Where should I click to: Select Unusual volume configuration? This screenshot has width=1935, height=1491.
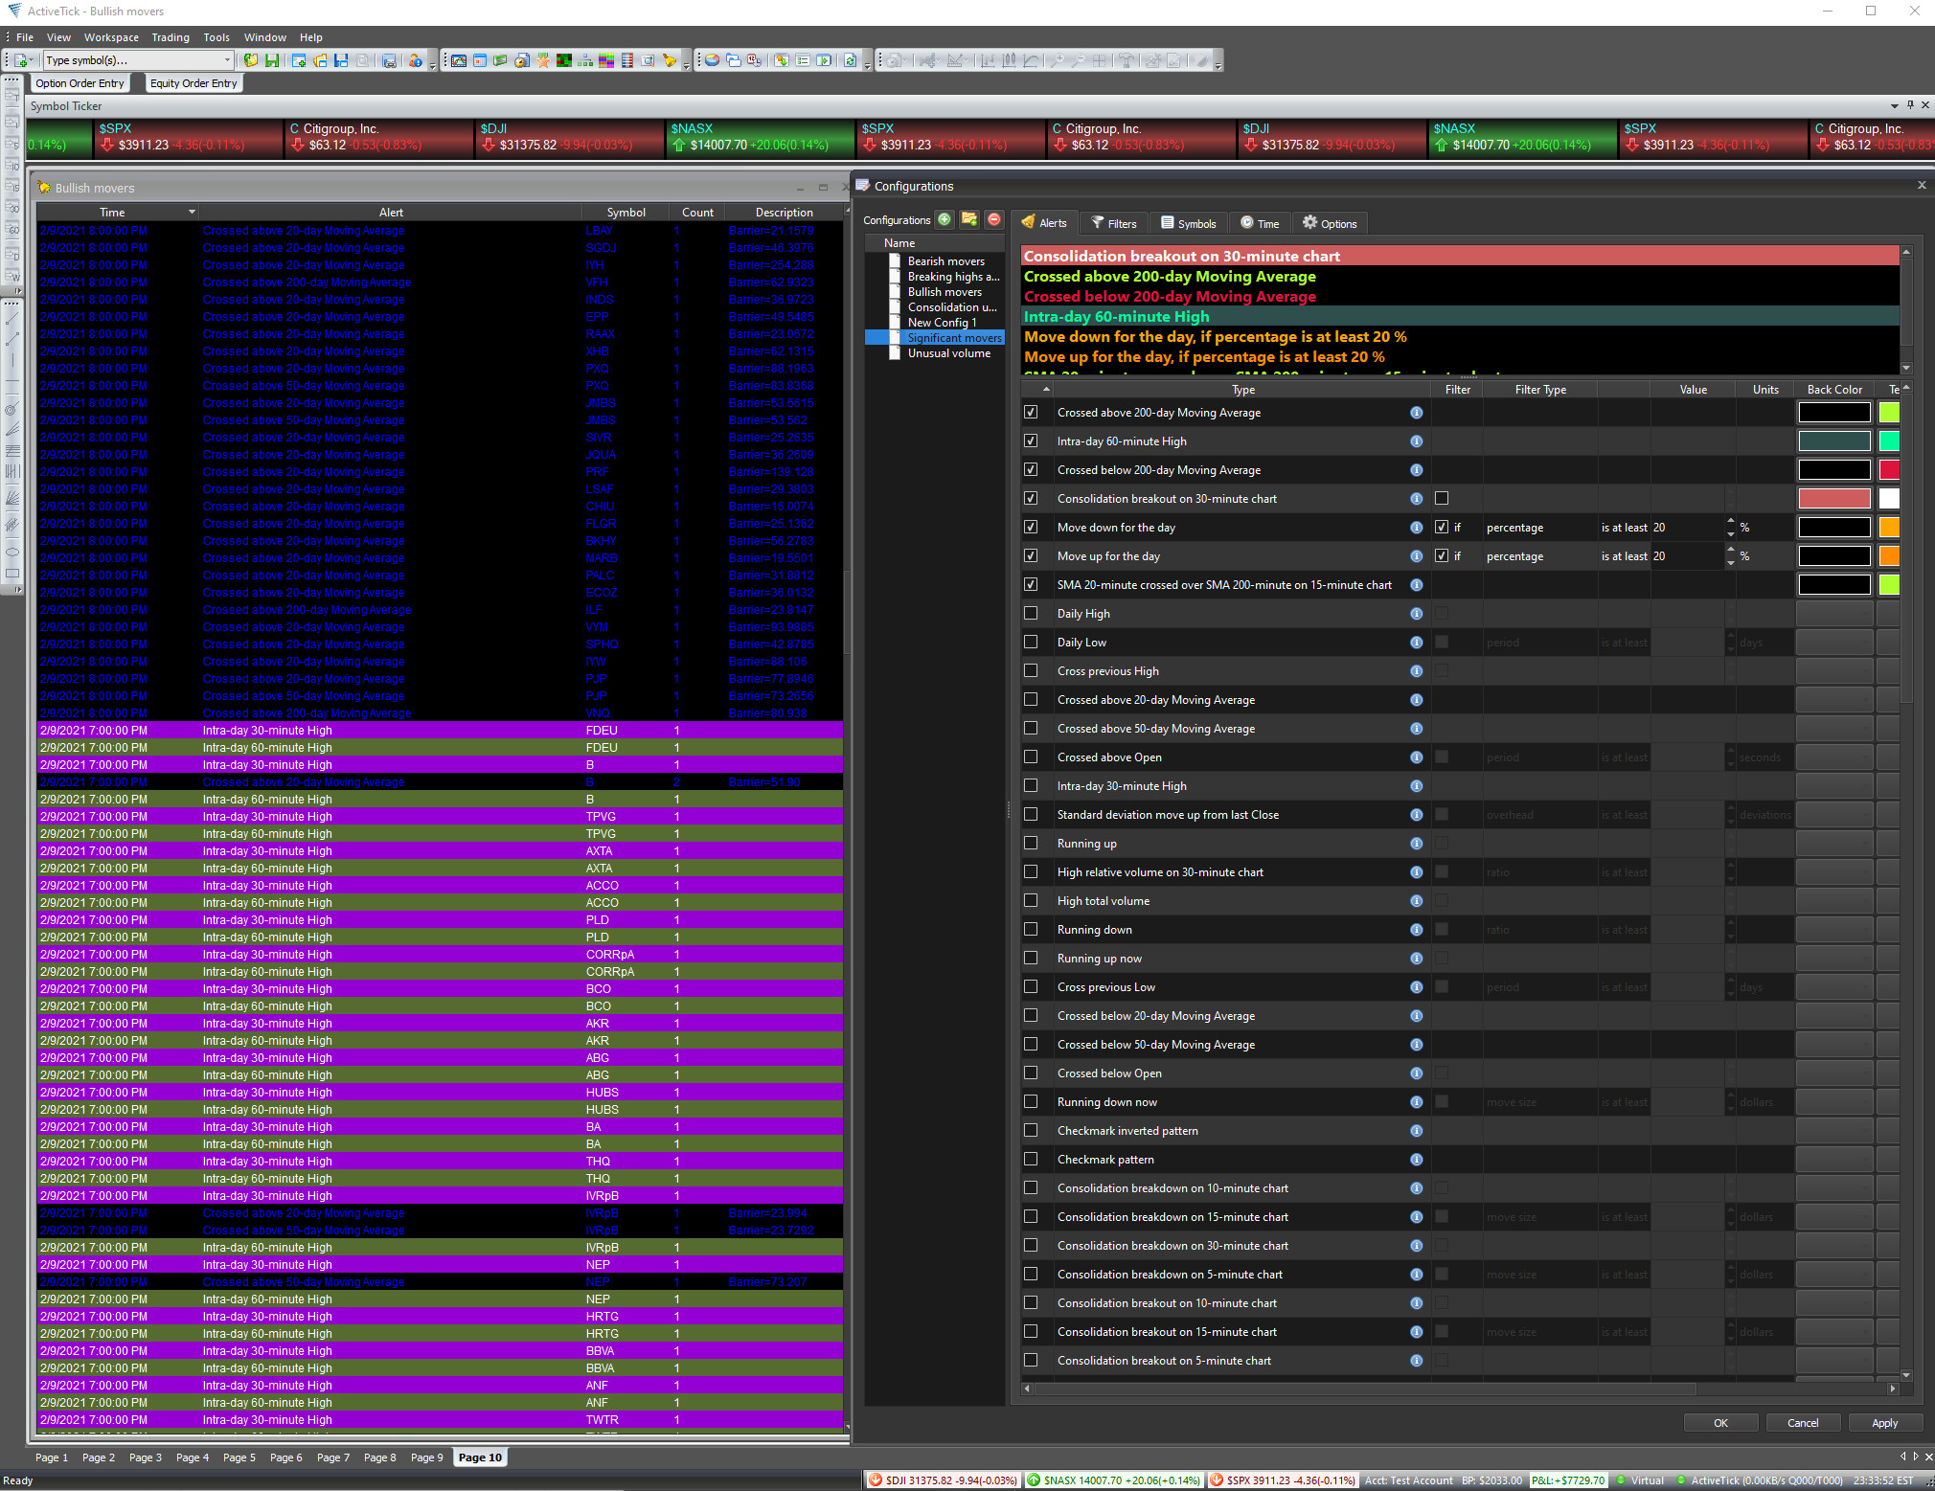(x=948, y=353)
